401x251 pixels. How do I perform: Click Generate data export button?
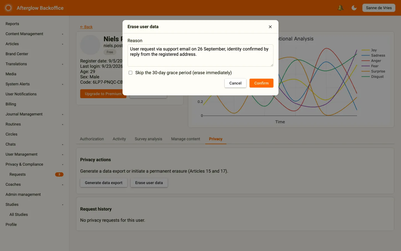coord(104,183)
